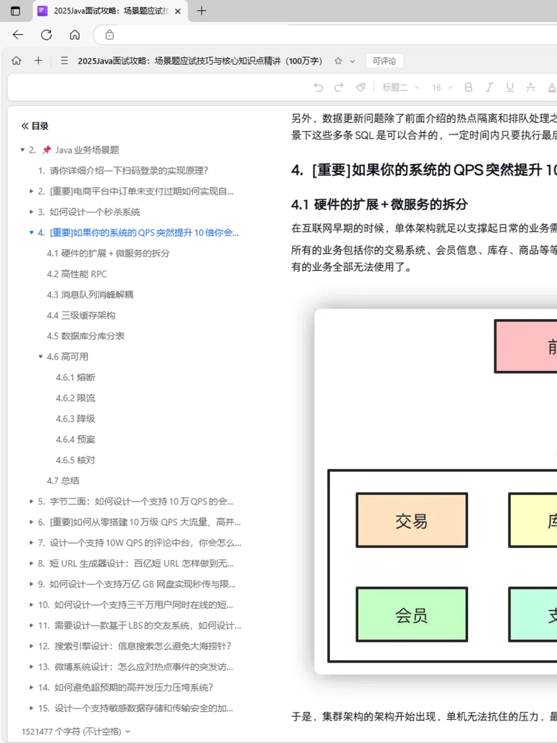Jump to 4.1 硬件的扩展 + 微服务的拆分

(108, 253)
